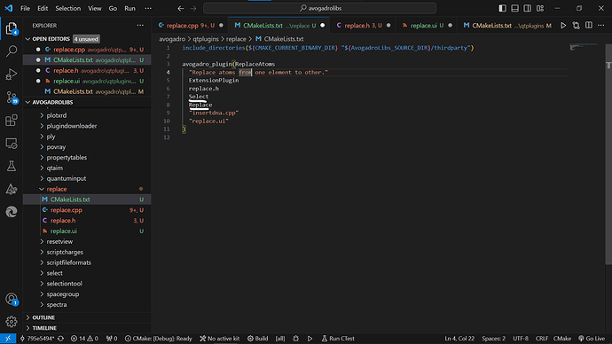The image size is (612, 344).
Task: Launch debugger bug icon in status bar
Action: (x=296, y=339)
